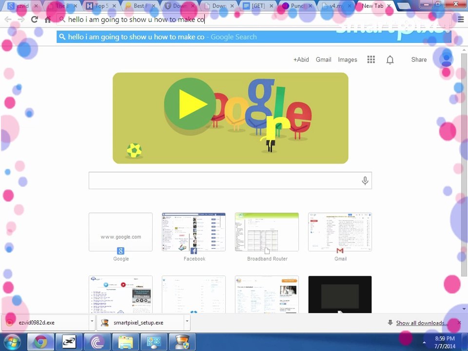Open Google notifications bell

click(x=390, y=59)
